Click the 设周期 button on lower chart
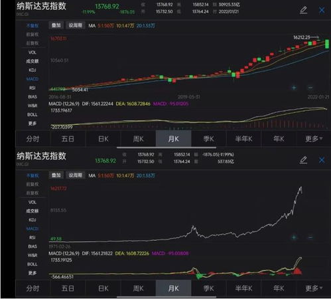 tap(76, 175)
